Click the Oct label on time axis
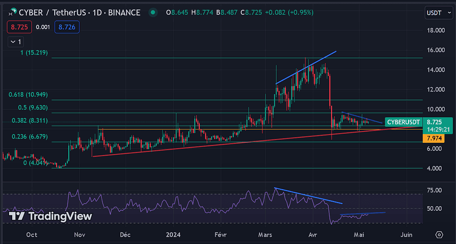Viewport: 456px width, 244px height. (32, 235)
